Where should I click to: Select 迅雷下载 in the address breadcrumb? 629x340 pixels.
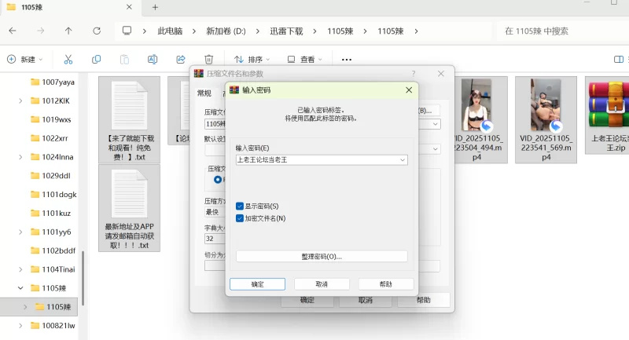coord(282,31)
